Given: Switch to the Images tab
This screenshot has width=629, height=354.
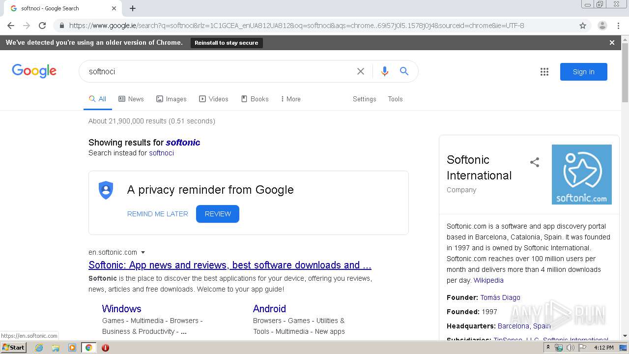Looking at the screenshot, I should click(x=172, y=99).
